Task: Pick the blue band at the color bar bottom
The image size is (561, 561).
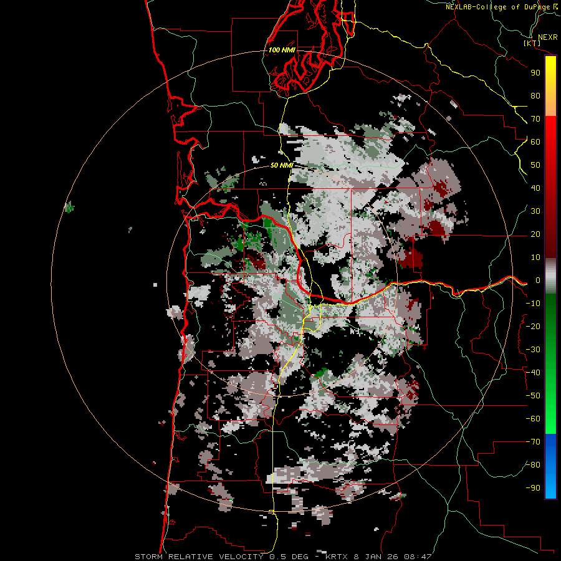Action: click(x=550, y=466)
